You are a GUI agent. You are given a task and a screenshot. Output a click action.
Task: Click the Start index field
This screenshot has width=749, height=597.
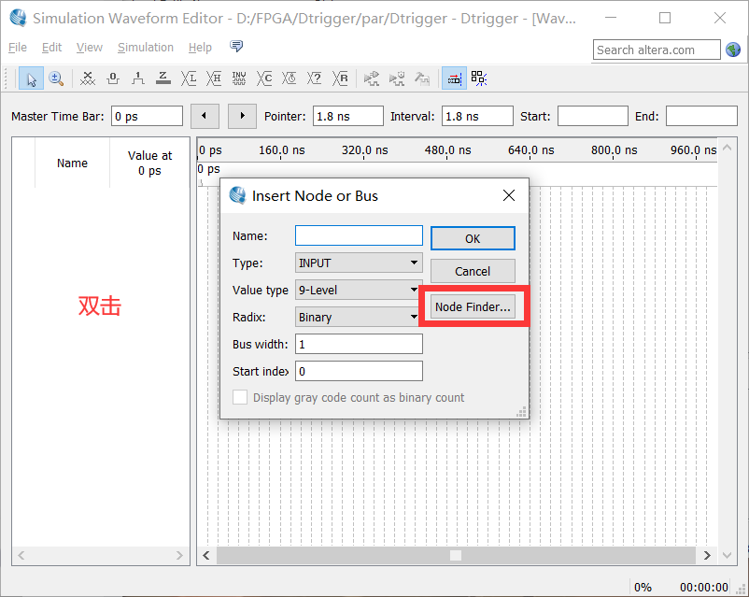coord(359,371)
